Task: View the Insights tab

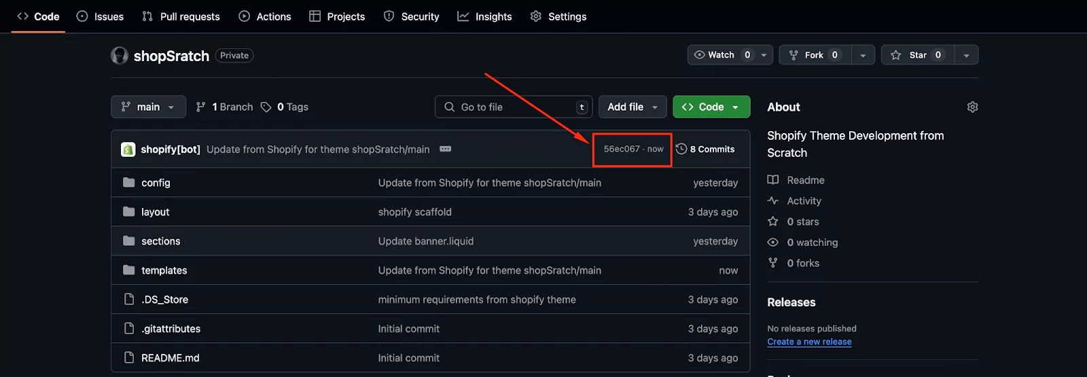Action: pyautogui.click(x=484, y=16)
